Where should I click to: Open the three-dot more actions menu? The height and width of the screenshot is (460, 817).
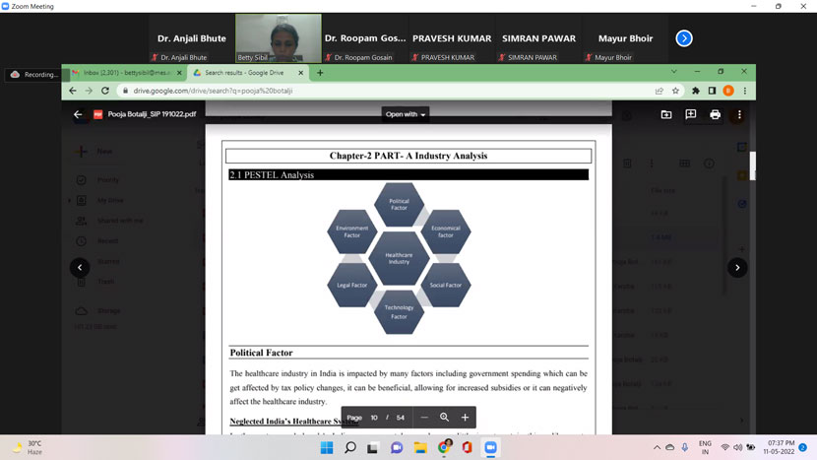point(739,114)
